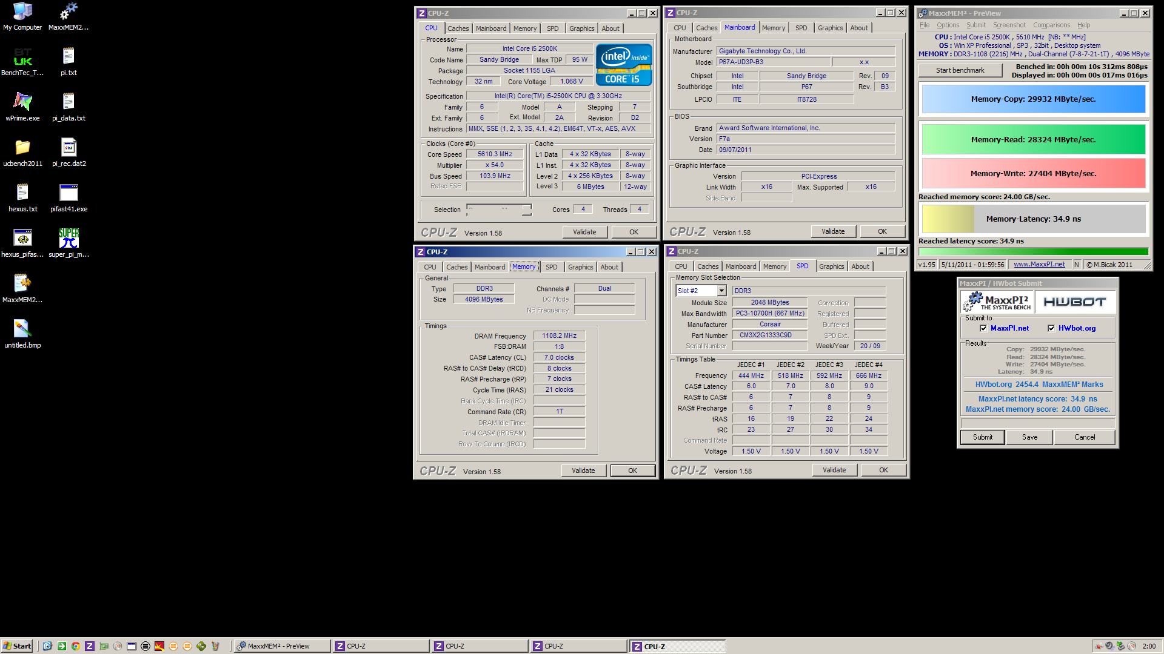
Task: Select the hexus.txt file icon
Action: (22, 198)
